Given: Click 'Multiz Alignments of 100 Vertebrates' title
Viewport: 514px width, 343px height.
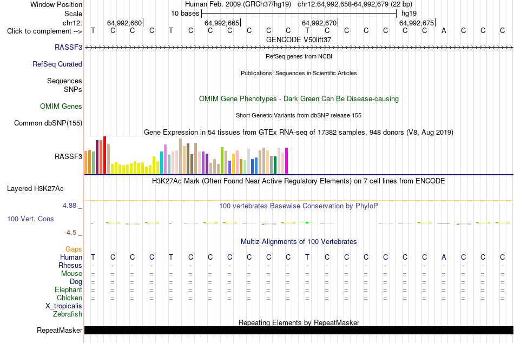Looking at the screenshot, I should point(299,242).
